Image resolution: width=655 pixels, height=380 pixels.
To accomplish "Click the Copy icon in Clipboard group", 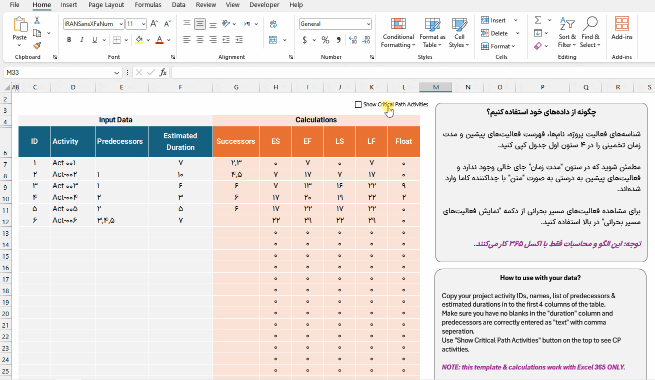I will pyautogui.click(x=37, y=33).
